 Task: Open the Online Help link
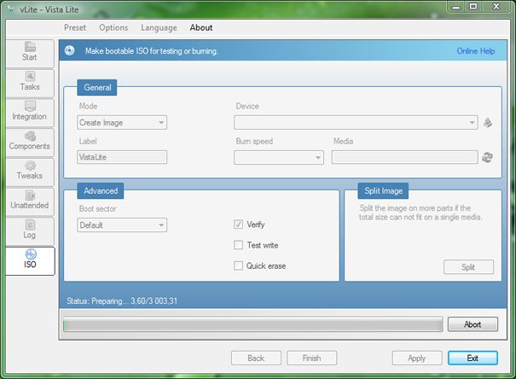coord(476,51)
